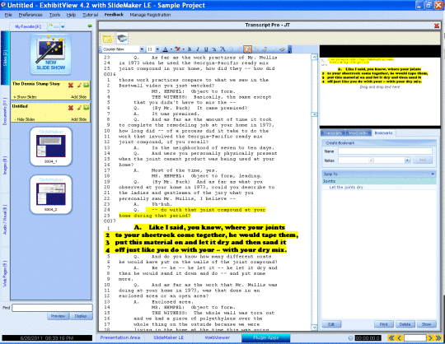This screenshot has width=445, height=344.
Task: Click the Print bookmark button
Action: click(x=384, y=324)
